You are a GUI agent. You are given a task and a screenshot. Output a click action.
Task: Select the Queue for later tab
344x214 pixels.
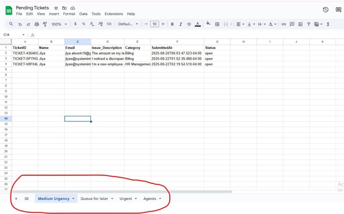94,198
